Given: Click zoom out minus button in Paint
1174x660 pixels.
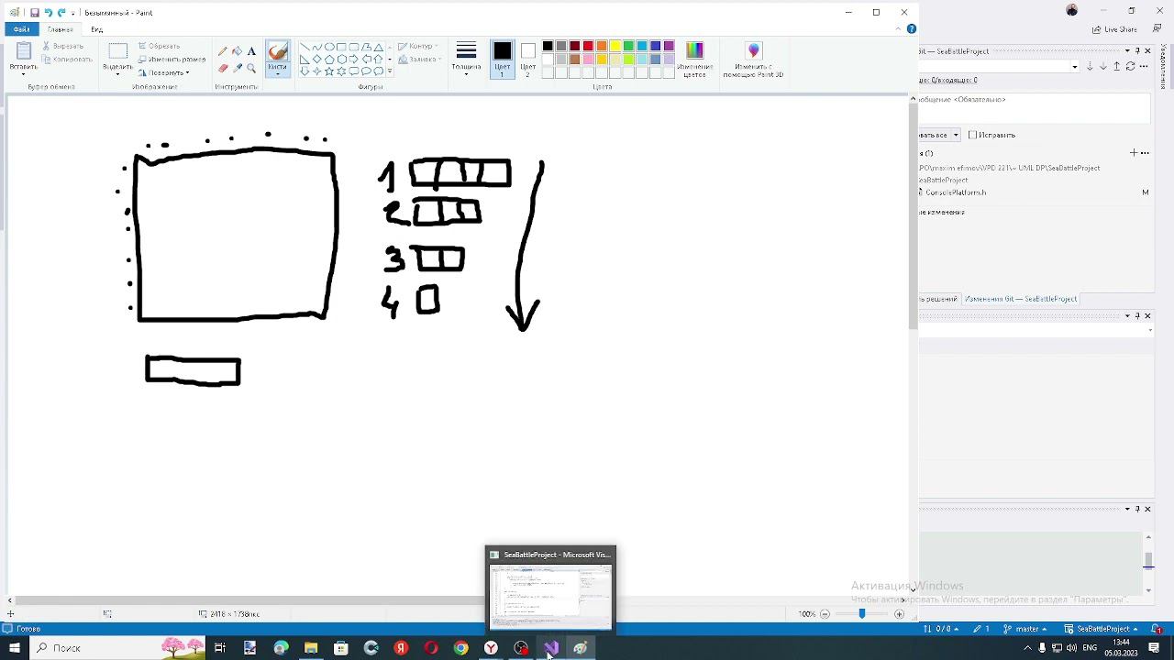Looking at the screenshot, I should [825, 614].
